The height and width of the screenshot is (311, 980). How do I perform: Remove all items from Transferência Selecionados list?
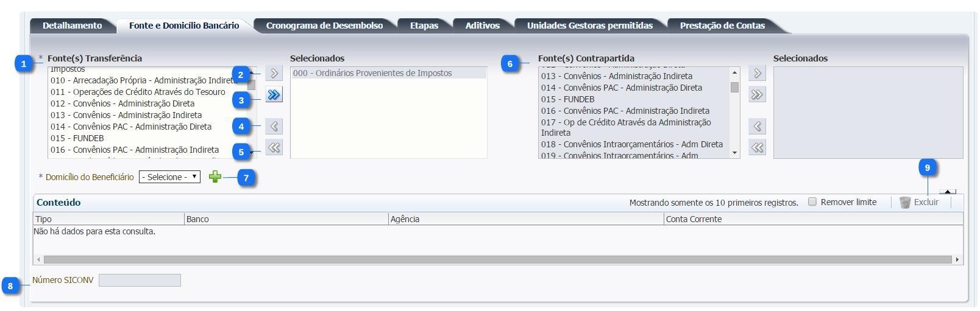coord(274,148)
